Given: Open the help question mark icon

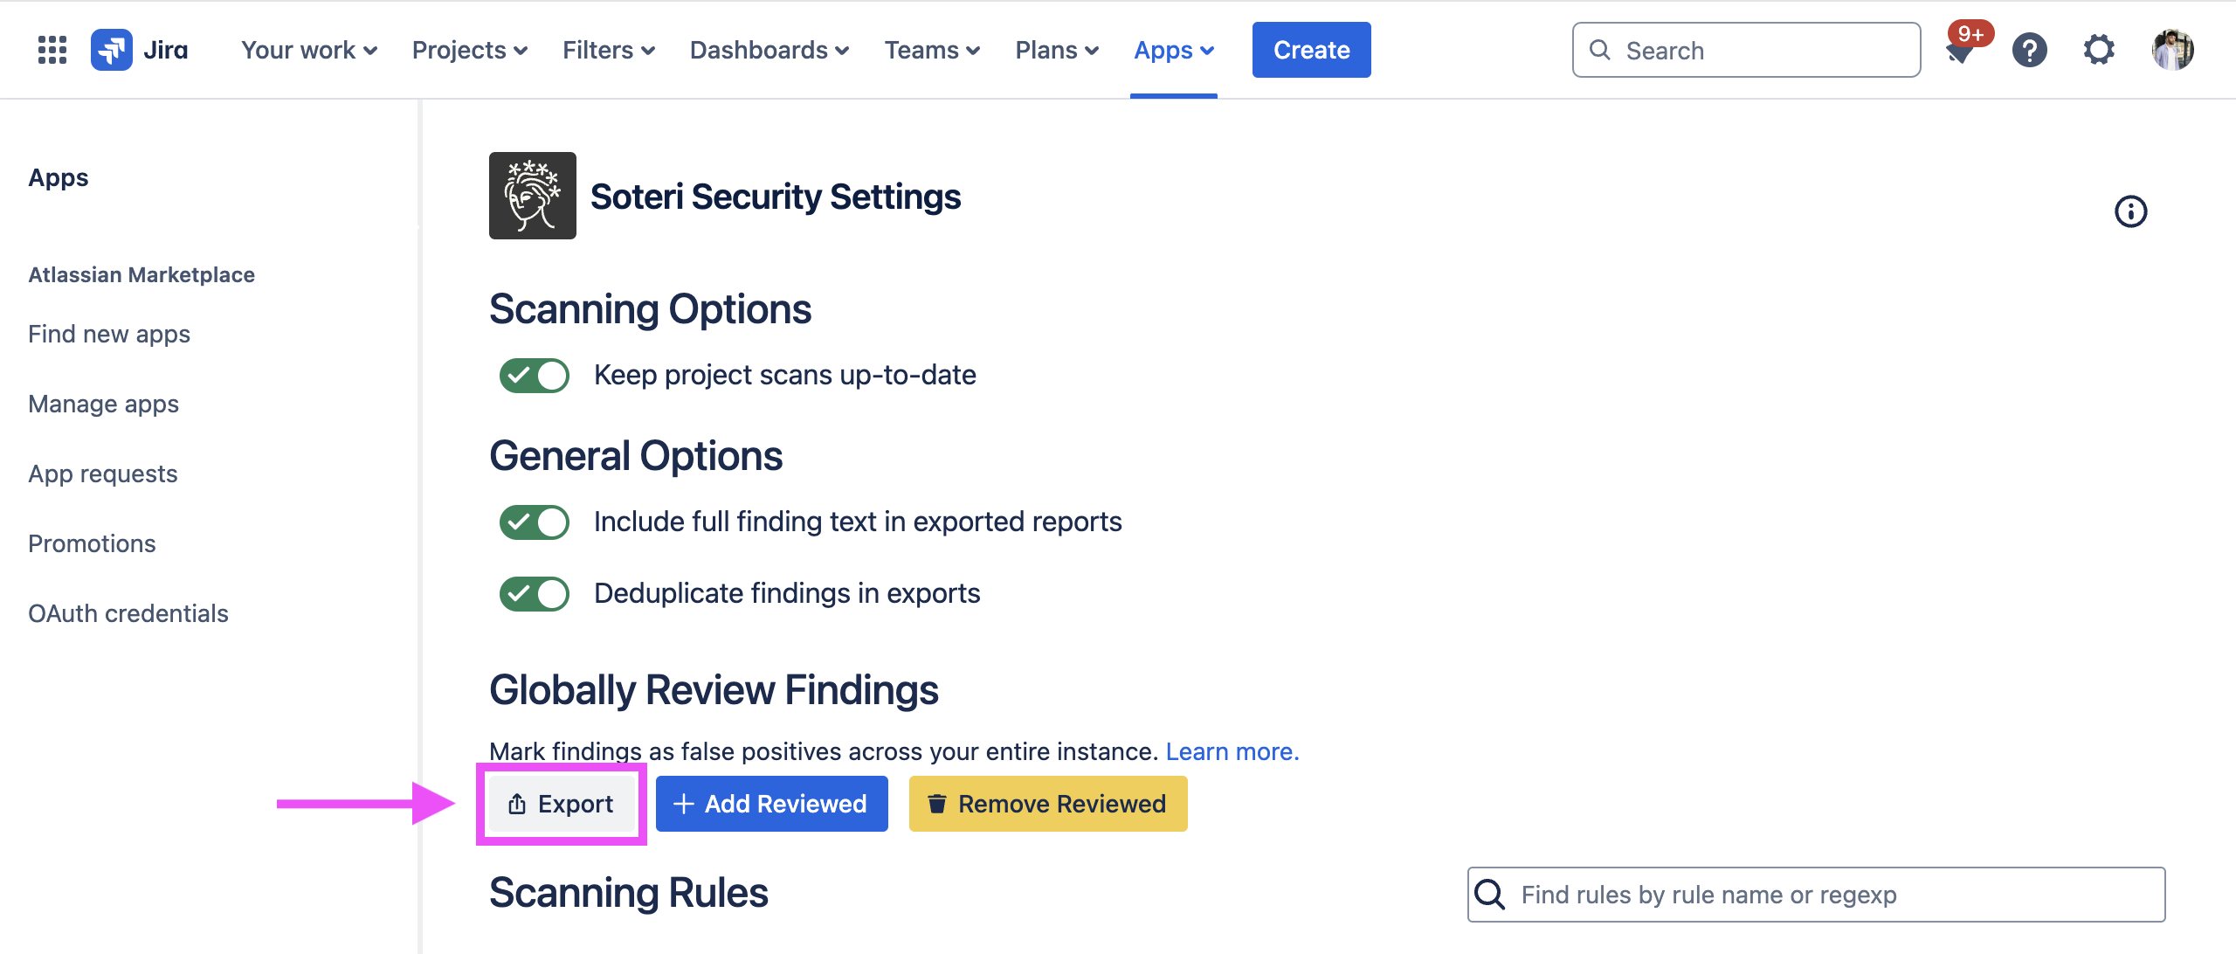Looking at the screenshot, I should 2030,50.
